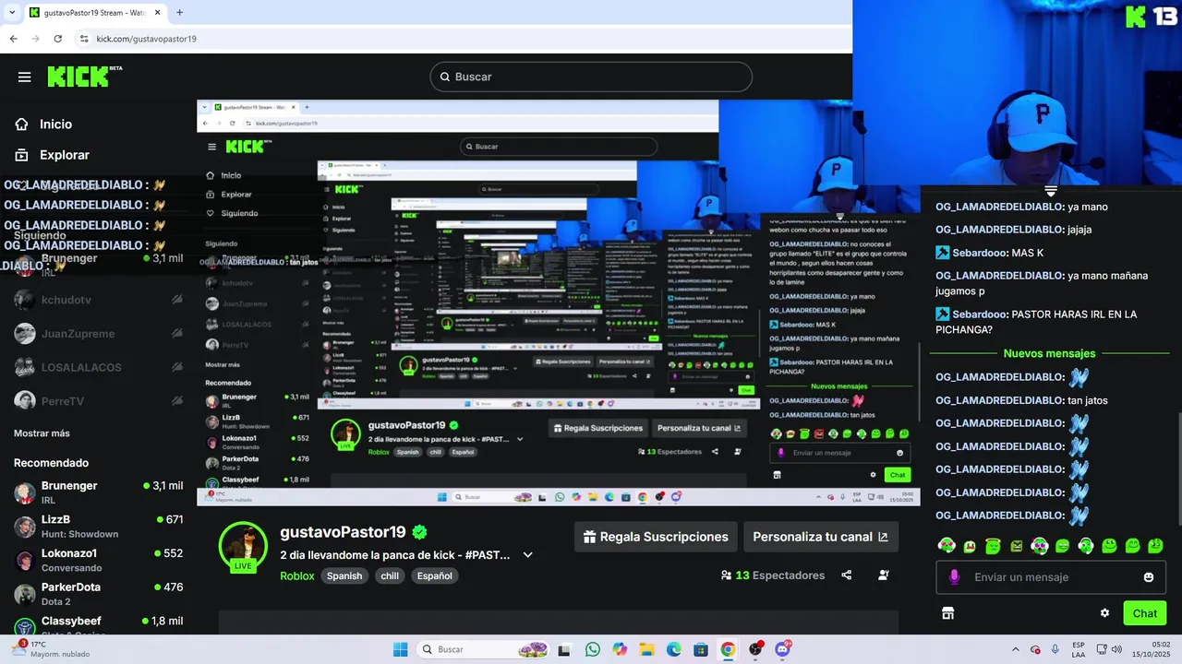Open the Roblox category link
Viewport: 1182px width, 664px height.
(x=297, y=575)
